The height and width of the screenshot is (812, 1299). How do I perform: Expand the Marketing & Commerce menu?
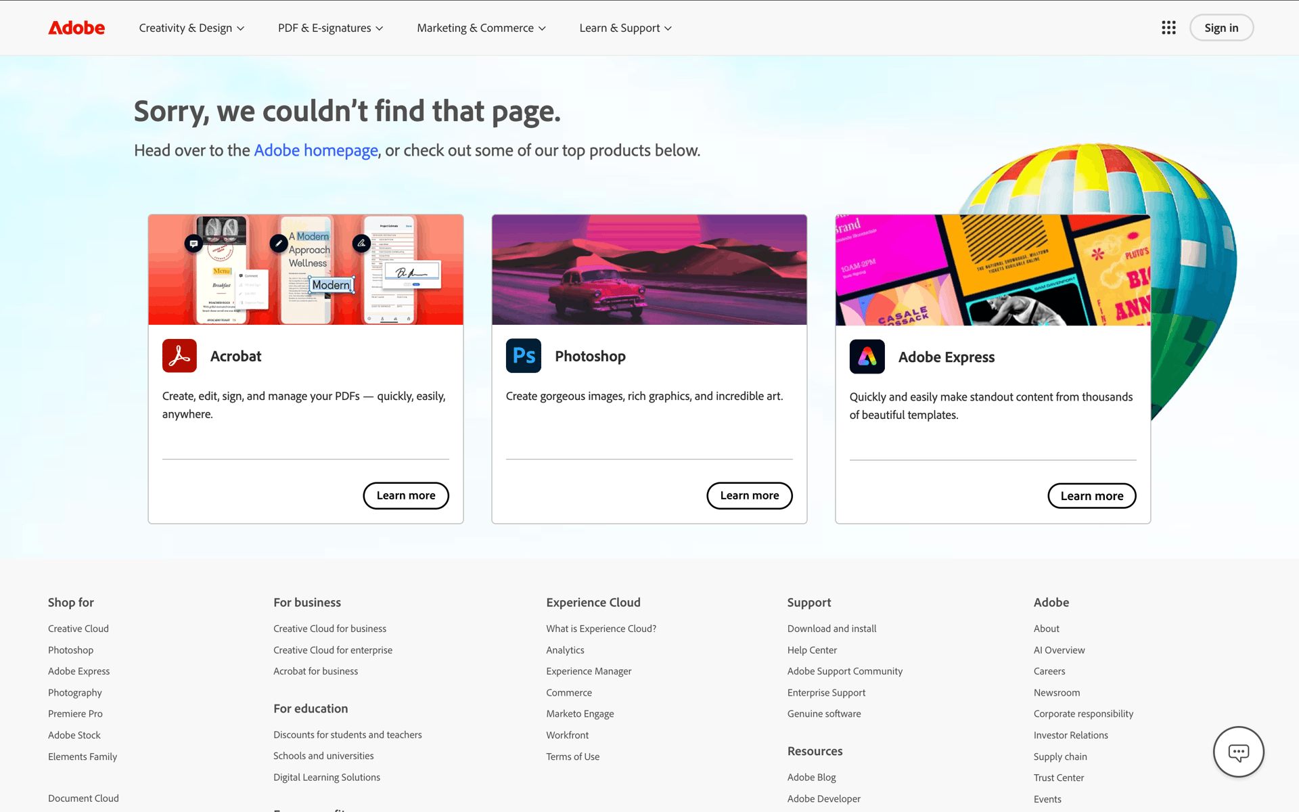(x=482, y=28)
